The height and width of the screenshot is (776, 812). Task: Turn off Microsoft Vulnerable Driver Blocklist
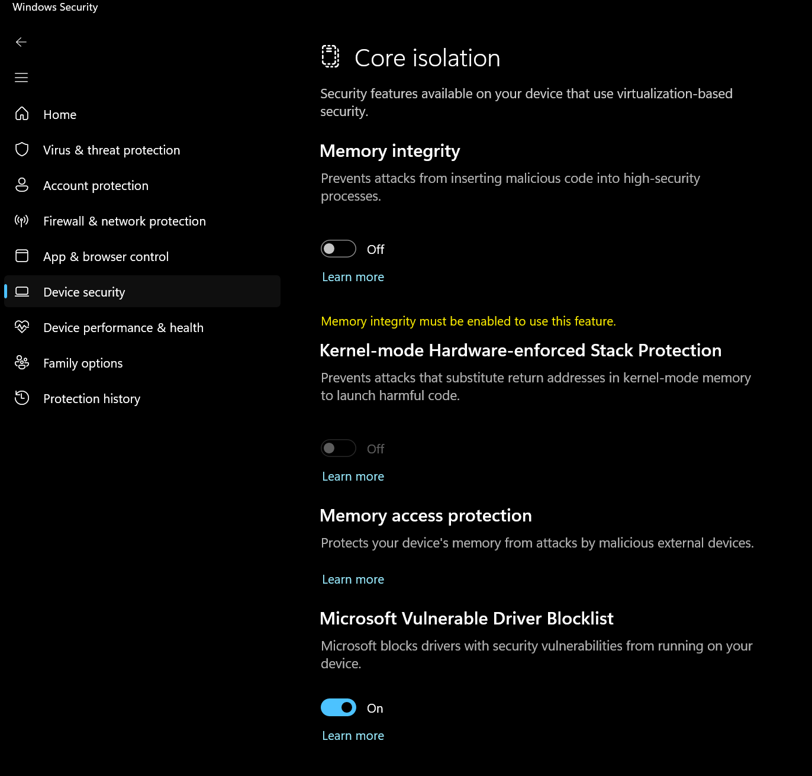[338, 707]
